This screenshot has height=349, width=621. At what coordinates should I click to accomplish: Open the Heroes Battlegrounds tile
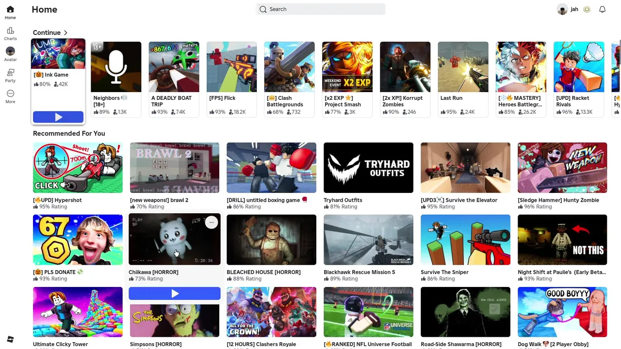click(x=521, y=79)
